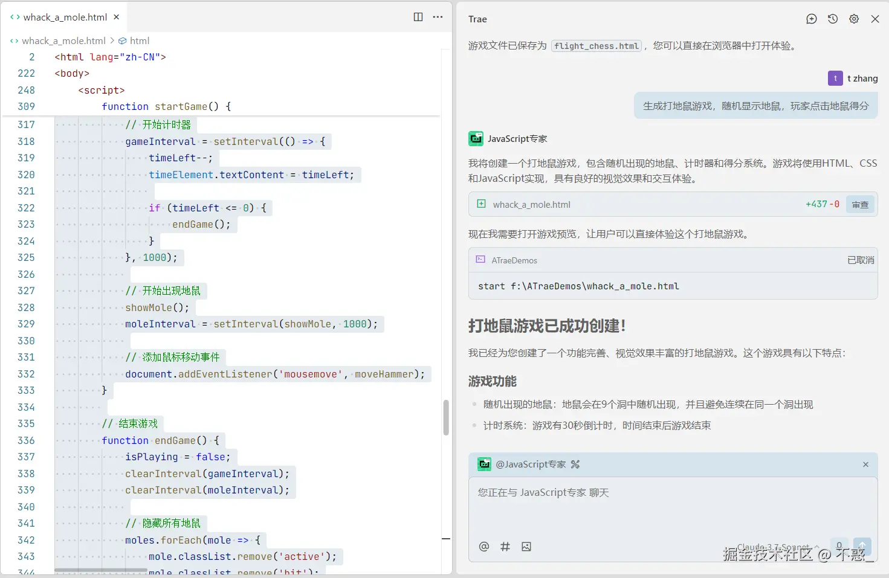Click the code line endGame();
This screenshot has width=889, height=578.
[201, 224]
